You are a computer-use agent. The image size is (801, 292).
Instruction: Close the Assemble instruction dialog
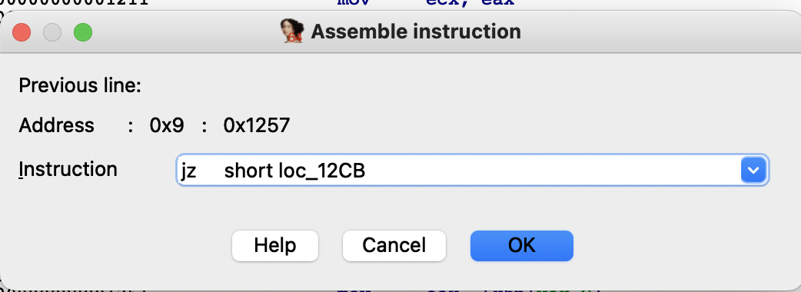pos(22,33)
